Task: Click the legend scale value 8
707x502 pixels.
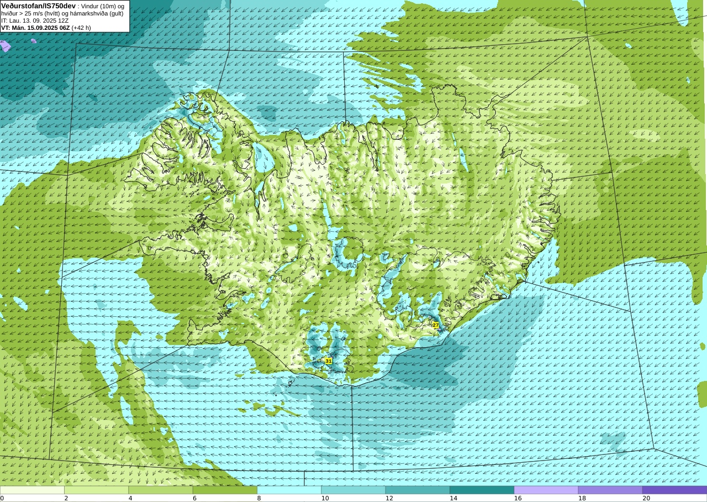Action: [x=258, y=498]
